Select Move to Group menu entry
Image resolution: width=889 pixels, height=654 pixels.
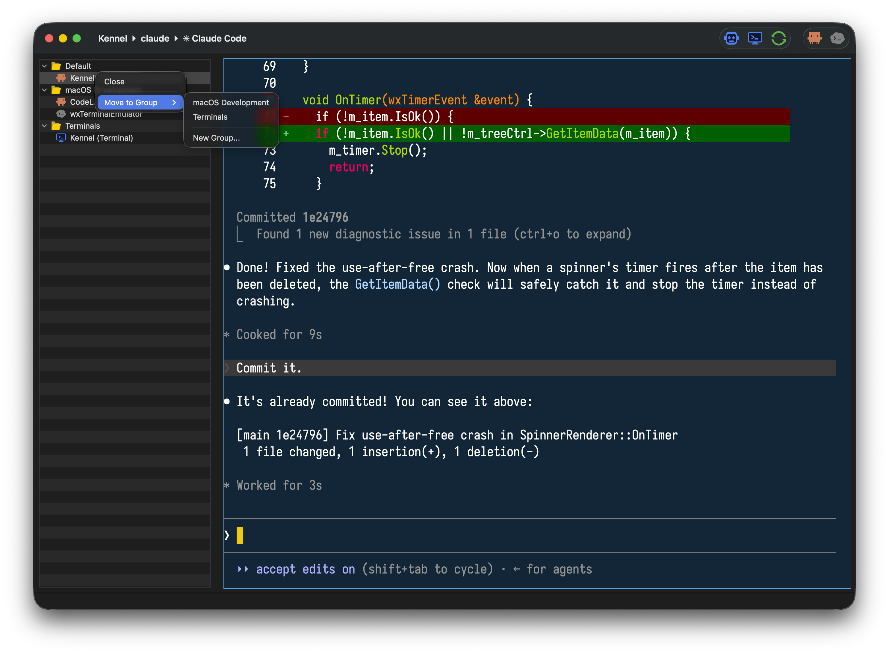pos(140,103)
